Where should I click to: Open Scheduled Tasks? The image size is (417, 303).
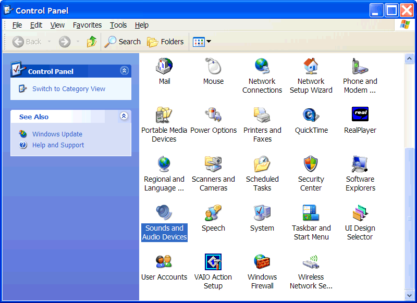click(x=262, y=165)
